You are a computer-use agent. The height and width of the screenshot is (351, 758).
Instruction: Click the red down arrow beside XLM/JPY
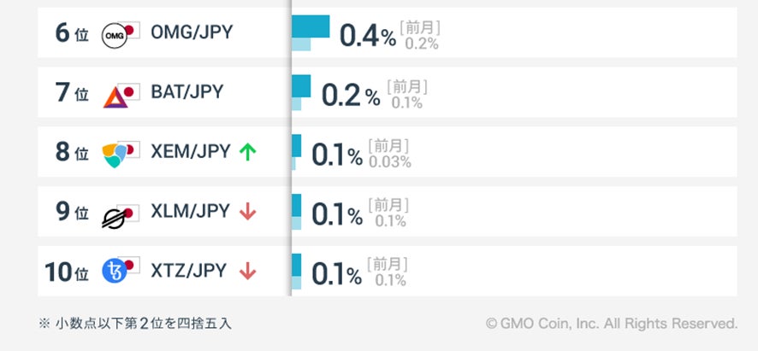click(248, 213)
